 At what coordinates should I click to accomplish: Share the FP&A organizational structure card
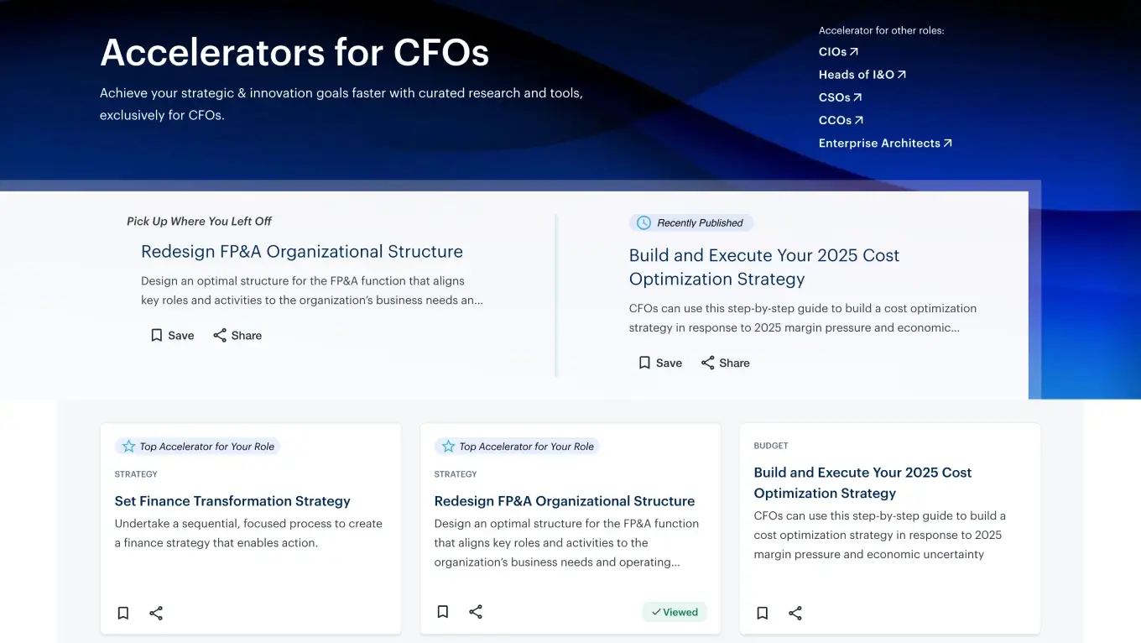tap(476, 612)
